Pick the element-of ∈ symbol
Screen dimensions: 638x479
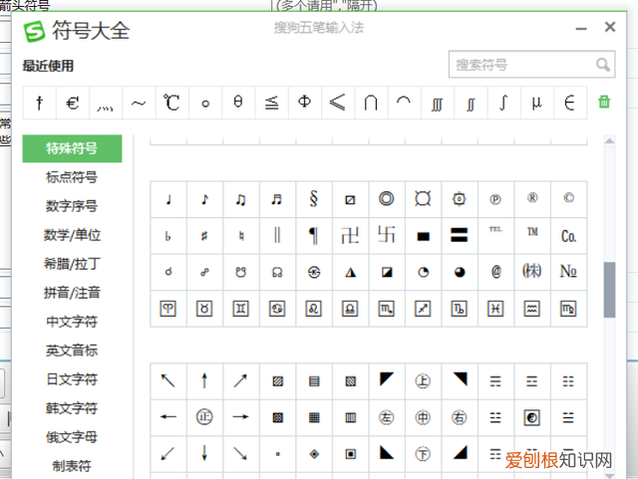(569, 103)
